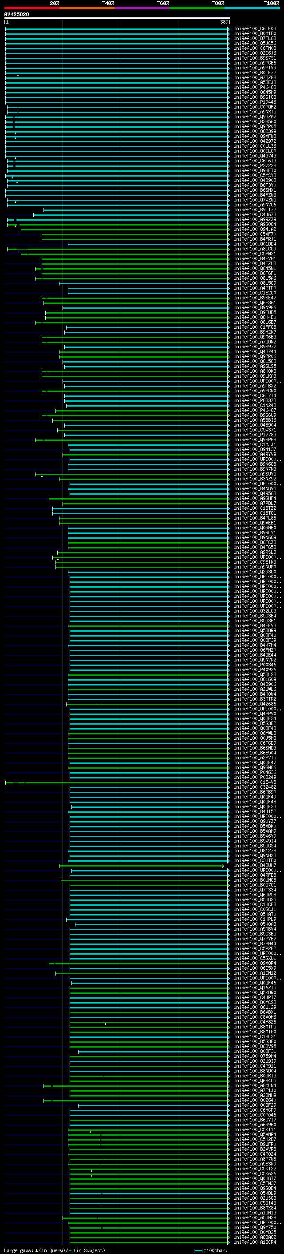Open hit UniRef100_O48903
The height and width of the screenshot is (1254, 284).
(x=255, y=180)
